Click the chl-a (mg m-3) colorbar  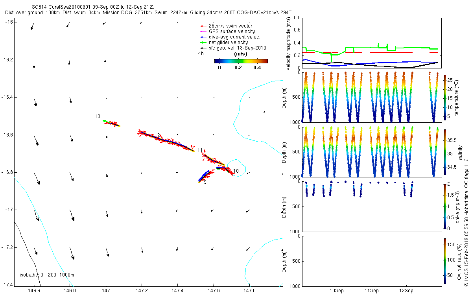pyautogui.click(x=445, y=206)
